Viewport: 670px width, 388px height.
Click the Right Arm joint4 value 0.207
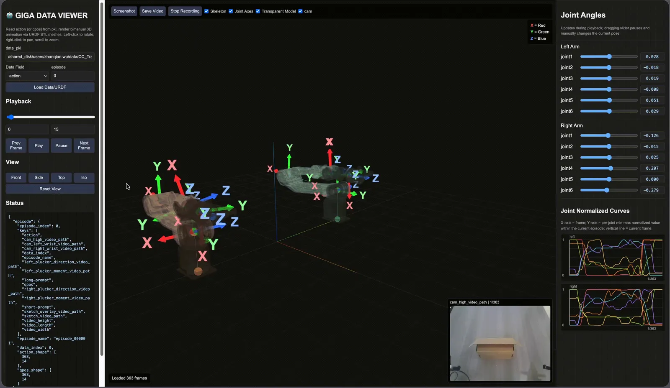tap(652, 168)
